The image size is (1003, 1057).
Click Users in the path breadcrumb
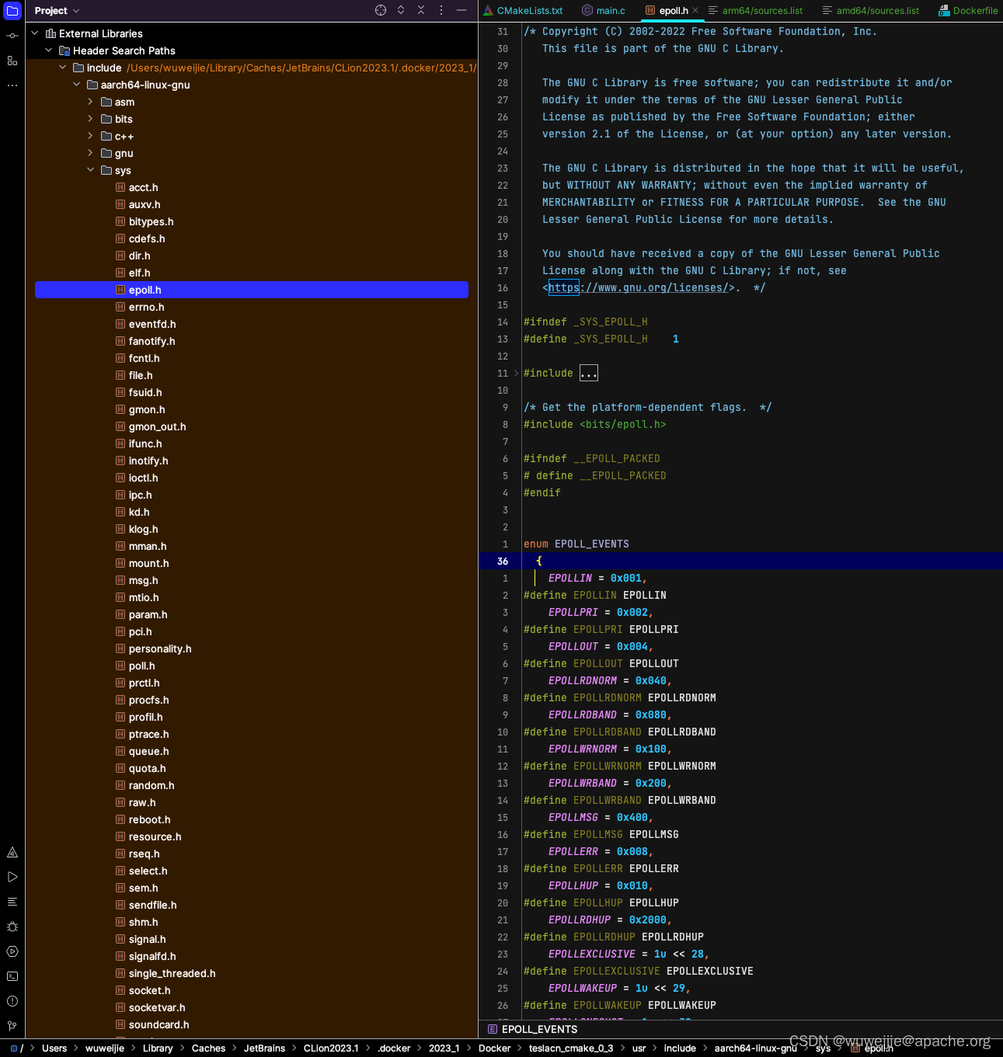pyautogui.click(x=54, y=1048)
